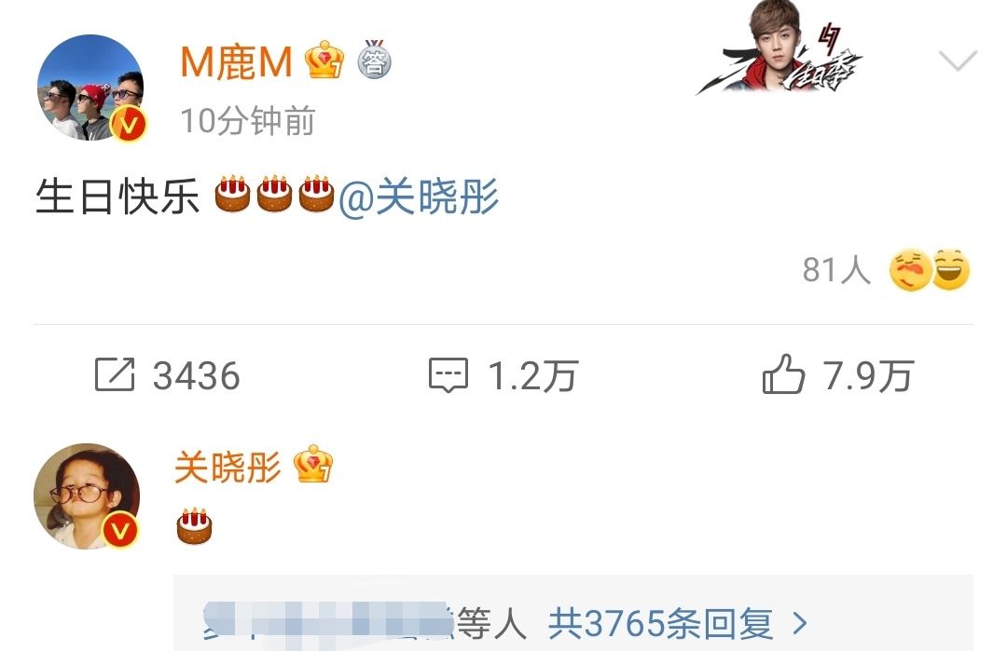This screenshot has width=1007, height=651.
Task: Click M鹿M's profile avatar photo
Action: pos(90,88)
